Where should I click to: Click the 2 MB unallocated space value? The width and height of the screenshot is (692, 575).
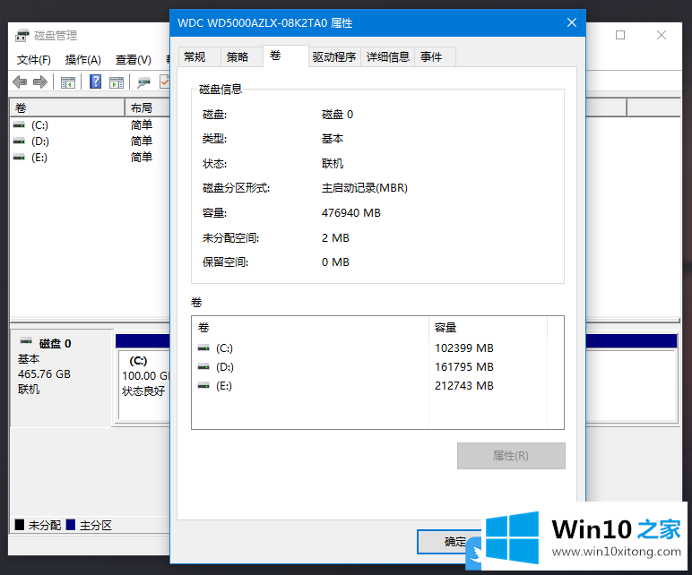coord(335,238)
